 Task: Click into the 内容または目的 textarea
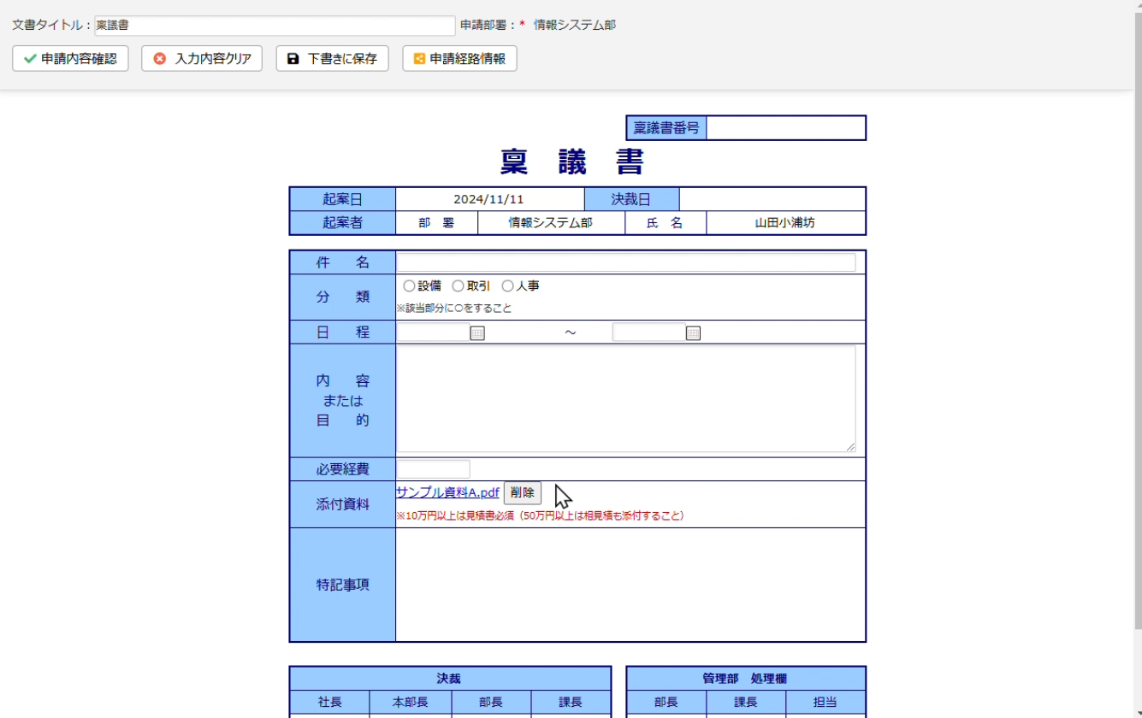point(624,398)
